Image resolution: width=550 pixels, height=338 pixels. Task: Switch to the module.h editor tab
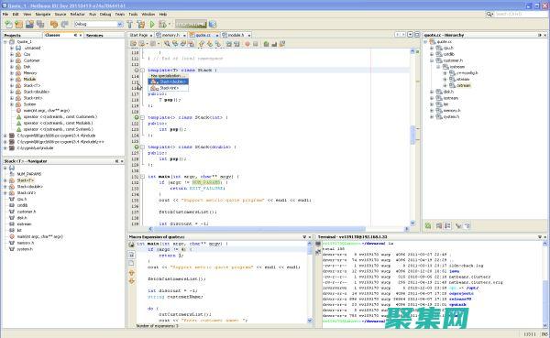pyautogui.click(x=236, y=35)
